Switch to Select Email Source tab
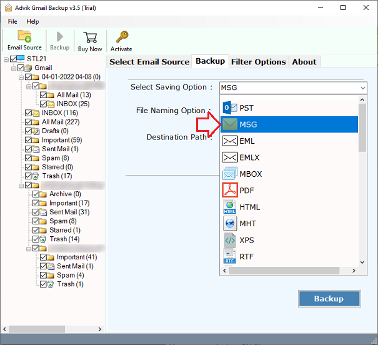This screenshot has width=378, height=345. (149, 62)
